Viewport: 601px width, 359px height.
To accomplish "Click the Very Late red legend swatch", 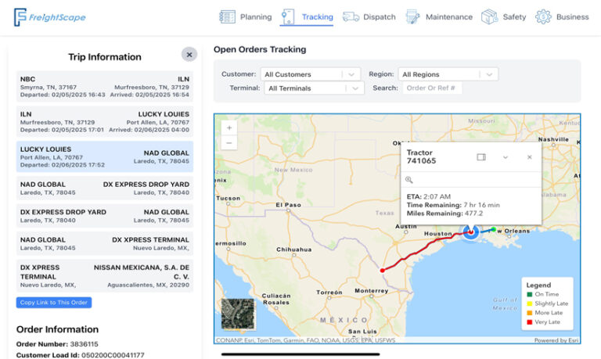I will point(530,321).
